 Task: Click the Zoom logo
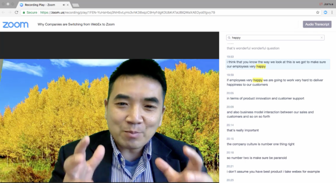pyautogui.click(x=15, y=25)
